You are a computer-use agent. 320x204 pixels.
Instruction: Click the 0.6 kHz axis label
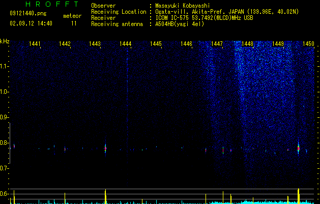coord(4,194)
